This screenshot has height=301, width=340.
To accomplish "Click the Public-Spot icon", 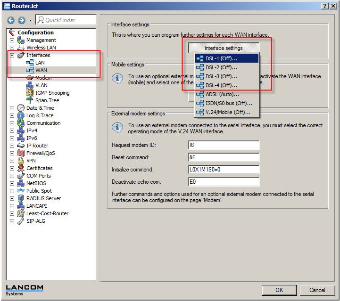I will tap(21, 191).
